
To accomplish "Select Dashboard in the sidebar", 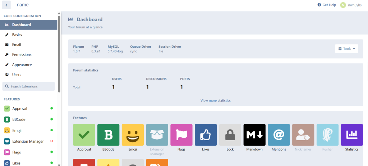I will (29, 25).
